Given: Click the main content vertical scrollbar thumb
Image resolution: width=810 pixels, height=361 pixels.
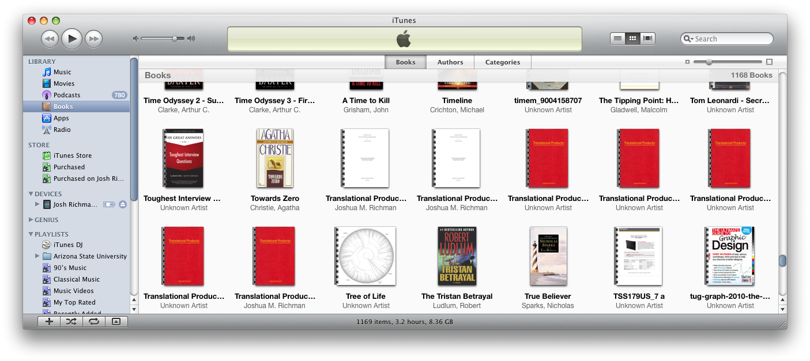Looking at the screenshot, I should click(x=782, y=261).
